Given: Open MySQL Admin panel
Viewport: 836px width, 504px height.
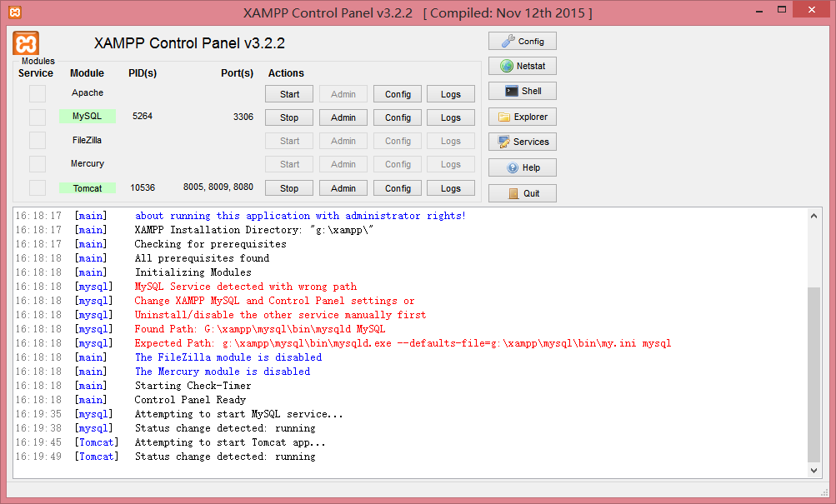Looking at the screenshot, I should (343, 117).
